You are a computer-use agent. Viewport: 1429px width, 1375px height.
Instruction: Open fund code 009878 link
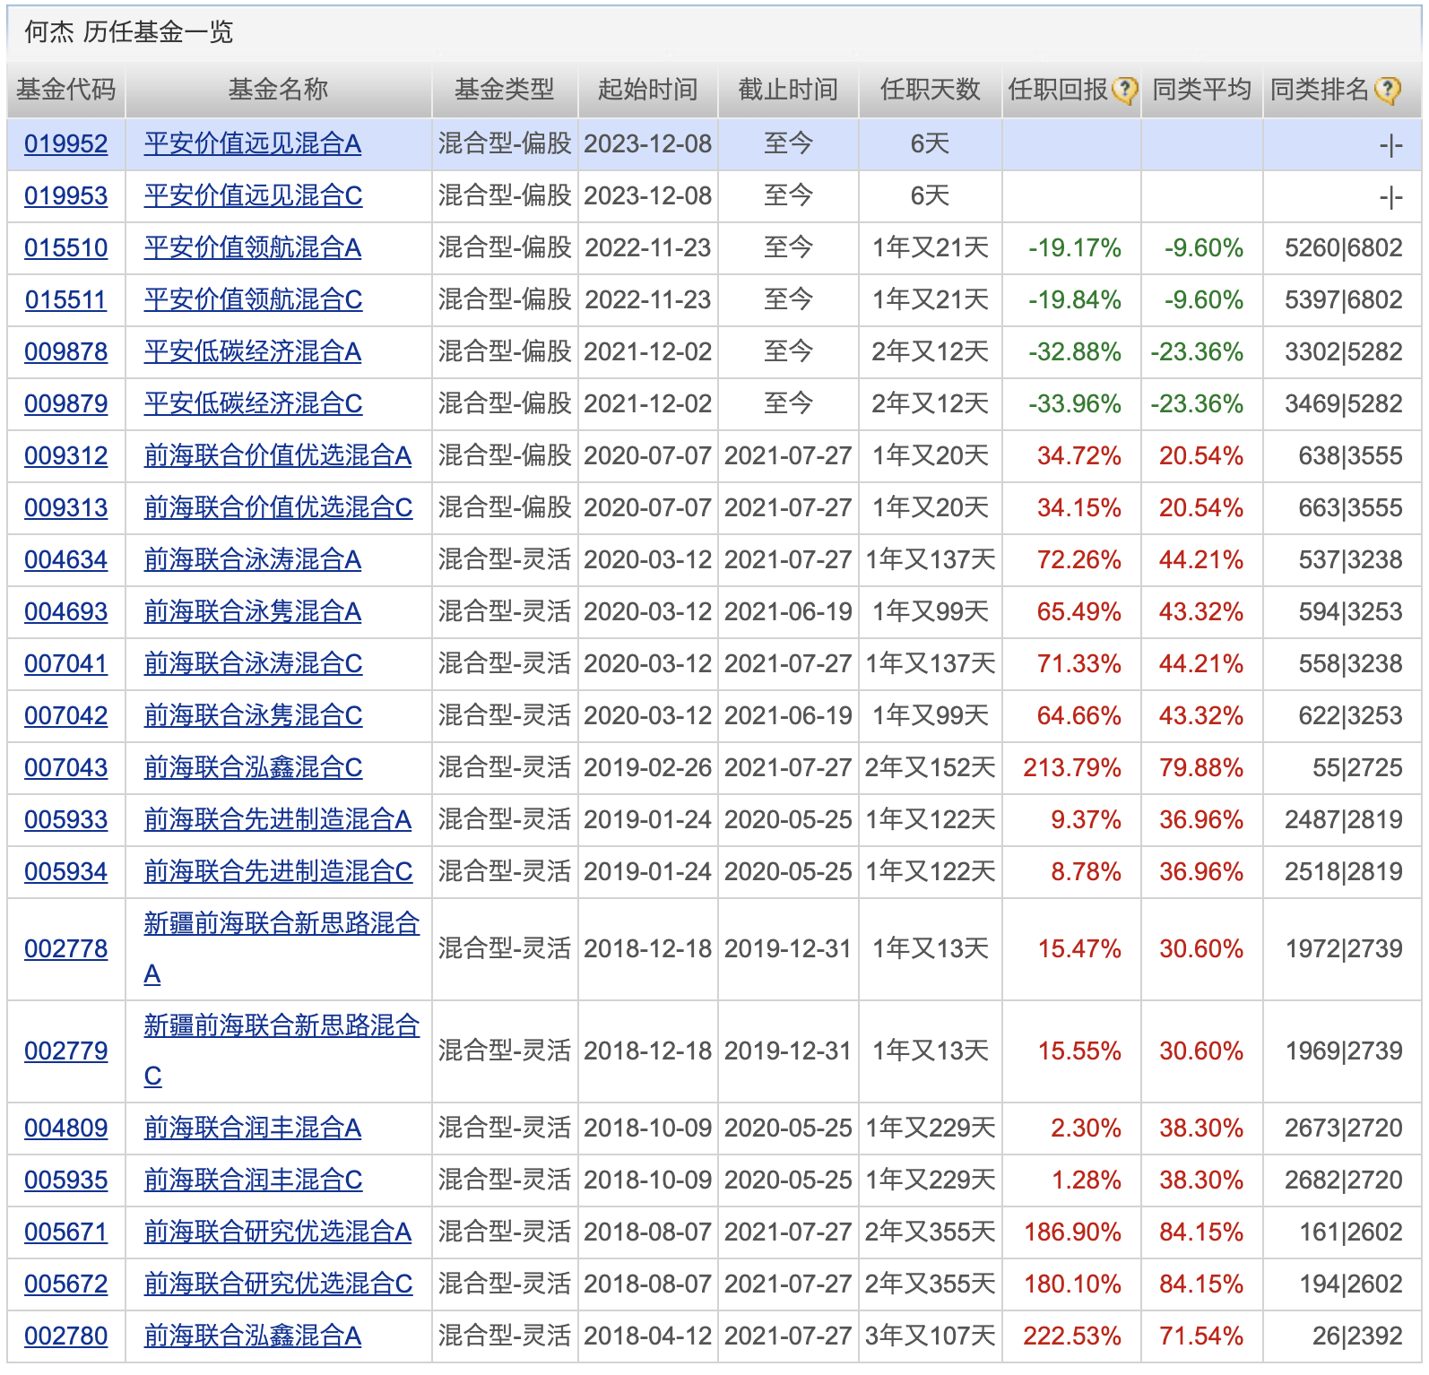tap(66, 352)
